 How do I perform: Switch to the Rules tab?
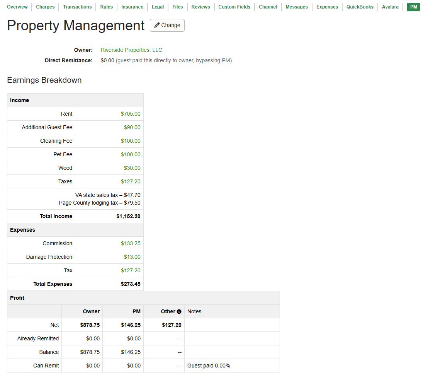(x=106, y=7)
